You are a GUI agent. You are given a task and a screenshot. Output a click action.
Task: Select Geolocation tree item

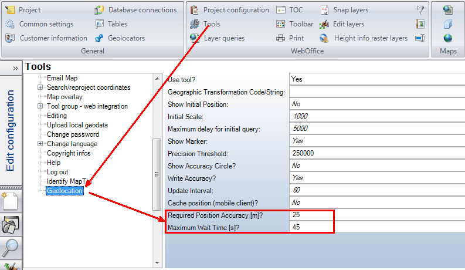pos(65,191)
